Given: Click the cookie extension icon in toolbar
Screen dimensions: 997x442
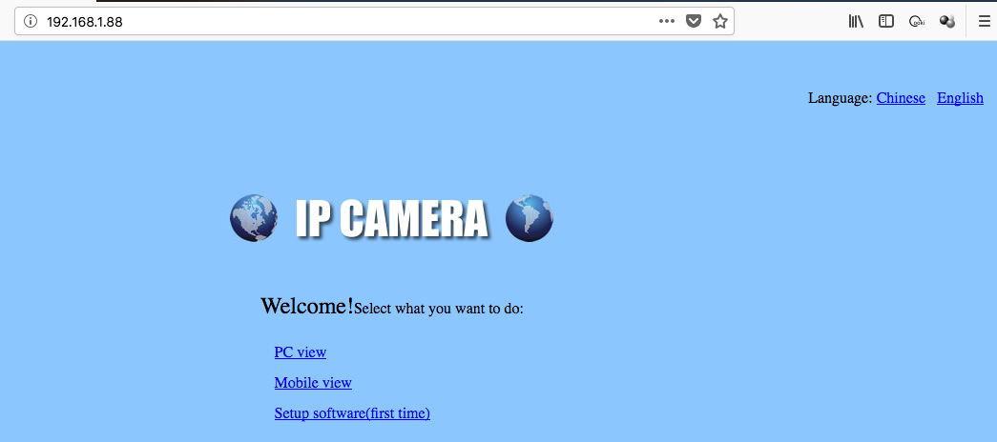Looking at the screenshot, I should [917, 22].
